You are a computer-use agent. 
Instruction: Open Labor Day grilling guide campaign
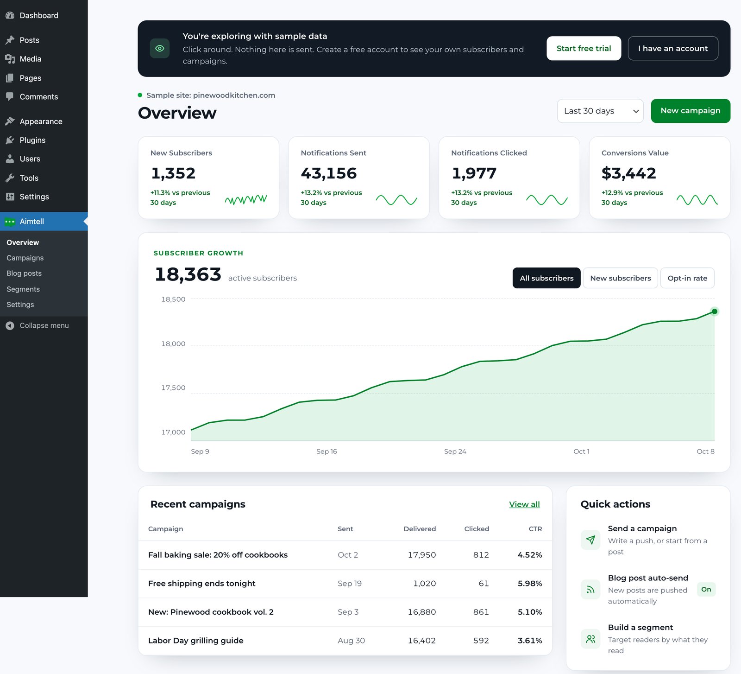pyautogui.click(x=345, y=641)
